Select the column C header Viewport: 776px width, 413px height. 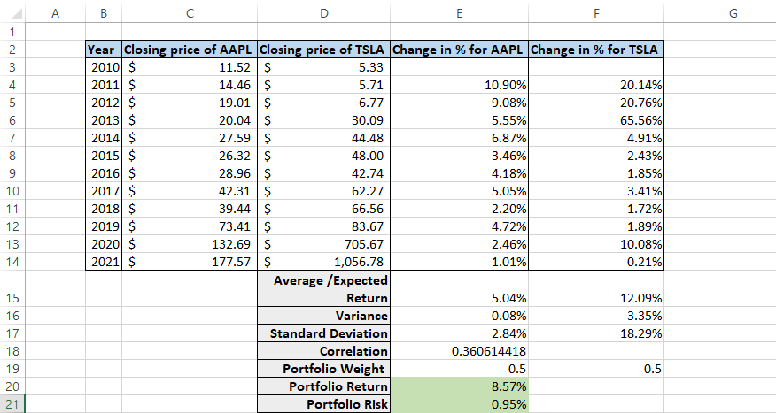(x=190, y=13)
